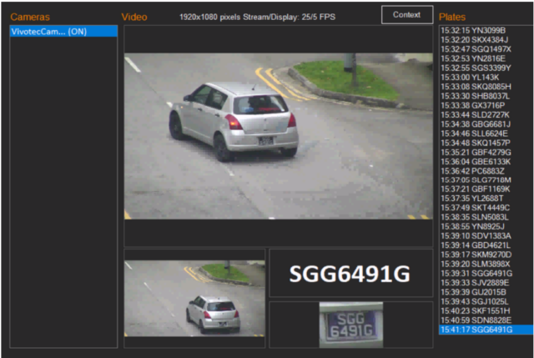Screen dimensions: 534x358
Task: Click the main video frame showing silver car
Action: (279, 135)
